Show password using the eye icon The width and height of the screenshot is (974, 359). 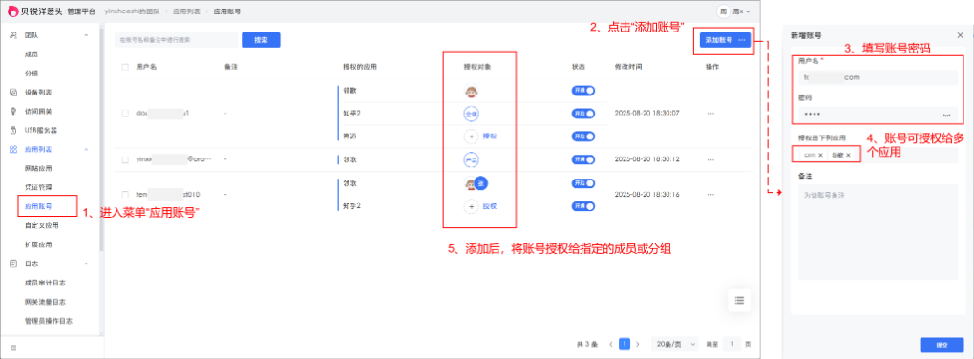(947, 115)
